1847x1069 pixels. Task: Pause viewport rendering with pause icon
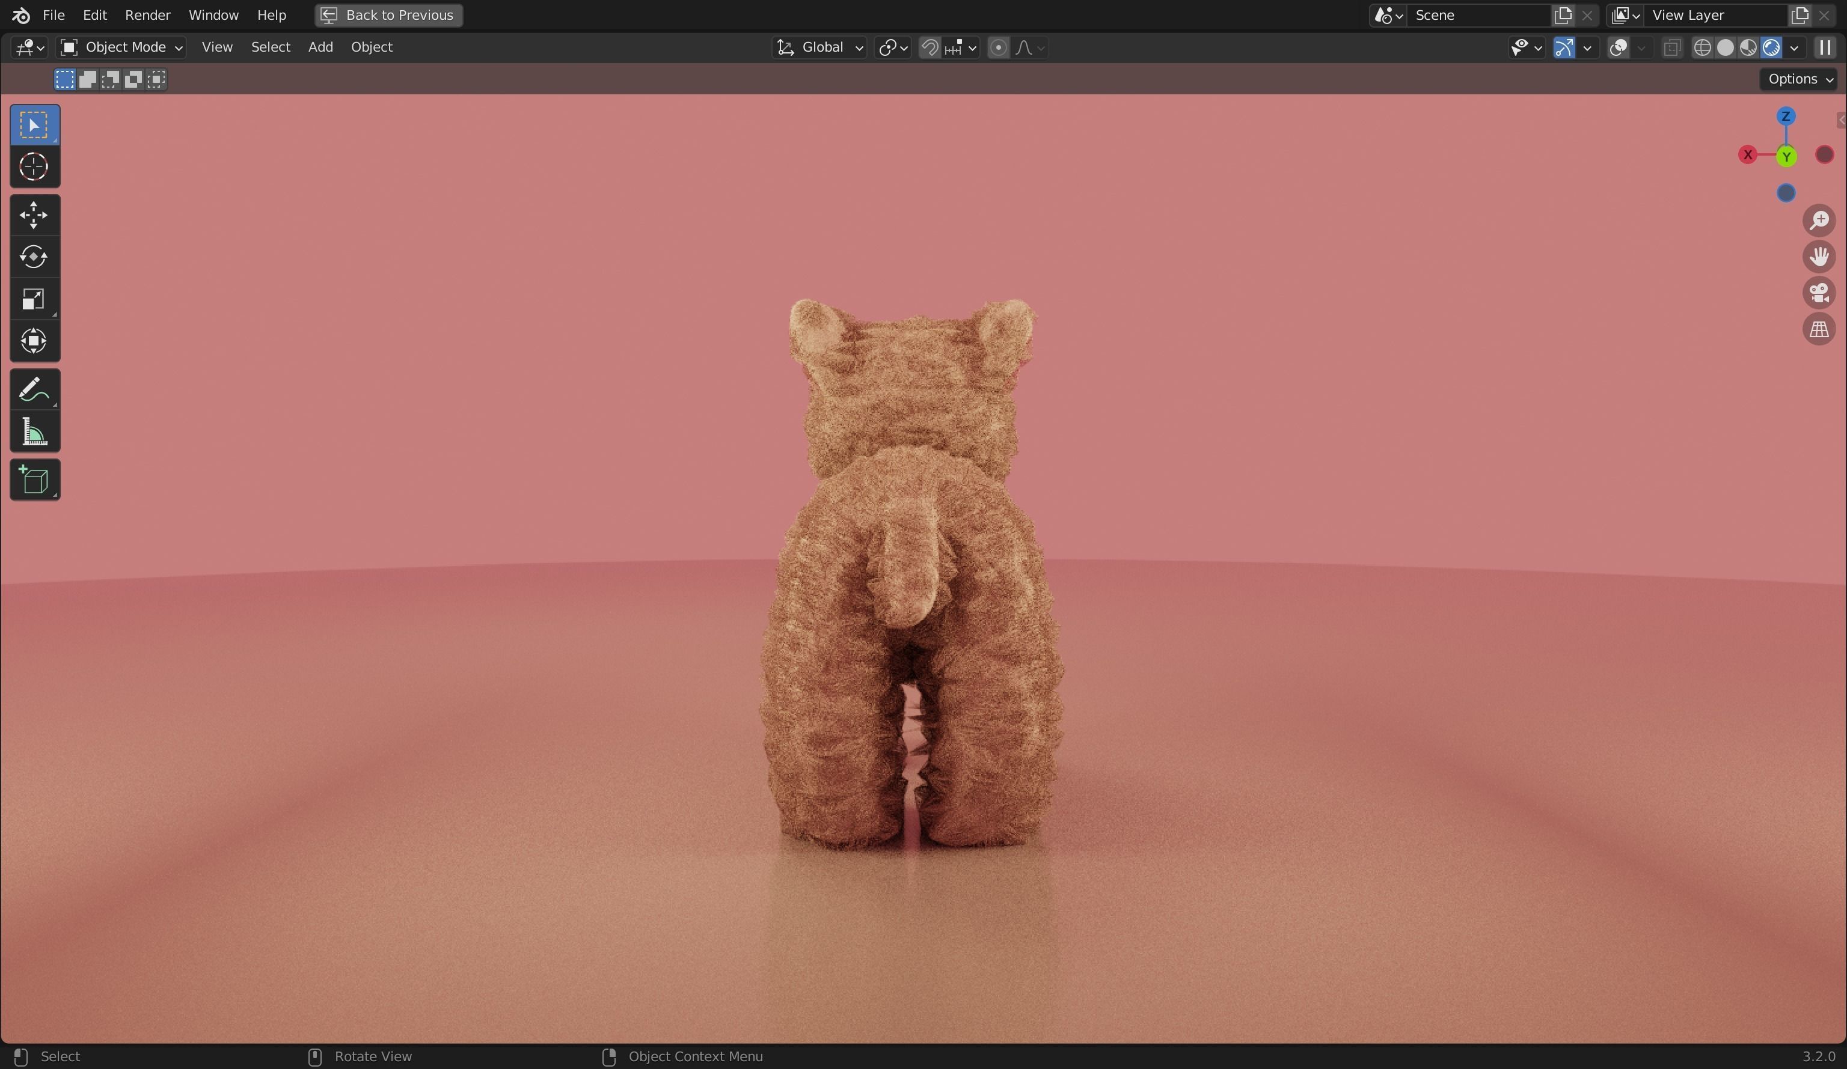tap(1824, 47)
